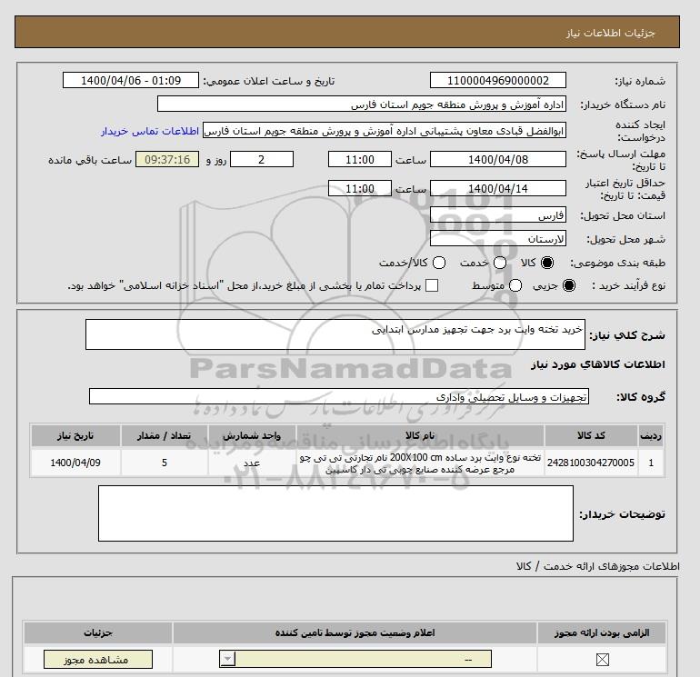Click the جزئیات اطلاعات نیاز page title
The width and height of the screenshot is (700, 677).
[610, 33]
